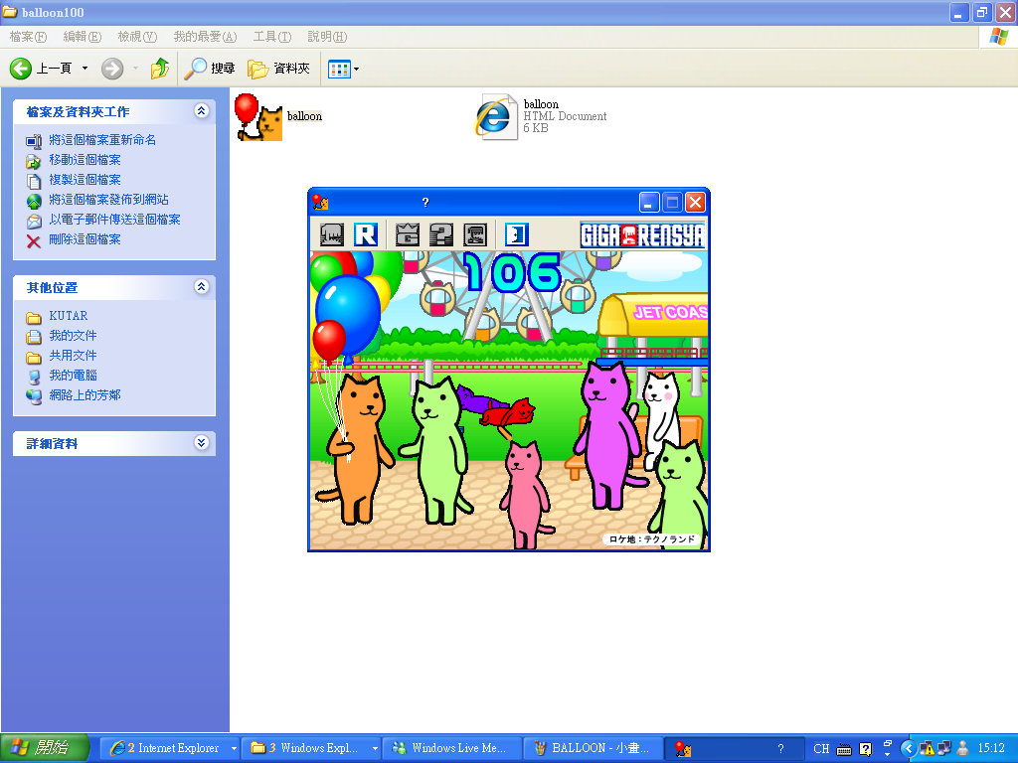Open the 編輯(E) menu
The image size is (1018, 763).
click(x=83, y=37)
